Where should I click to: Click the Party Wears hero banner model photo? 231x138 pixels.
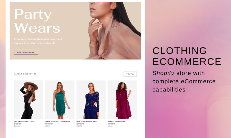click(113, 31)
